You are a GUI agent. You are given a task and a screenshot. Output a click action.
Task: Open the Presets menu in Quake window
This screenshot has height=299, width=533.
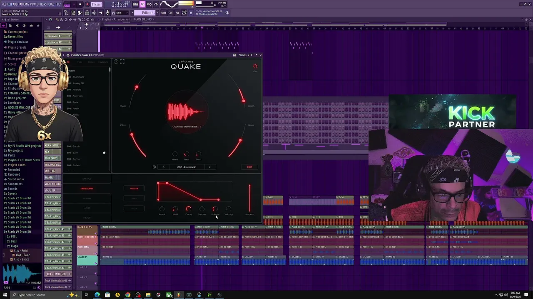point(242,55)
